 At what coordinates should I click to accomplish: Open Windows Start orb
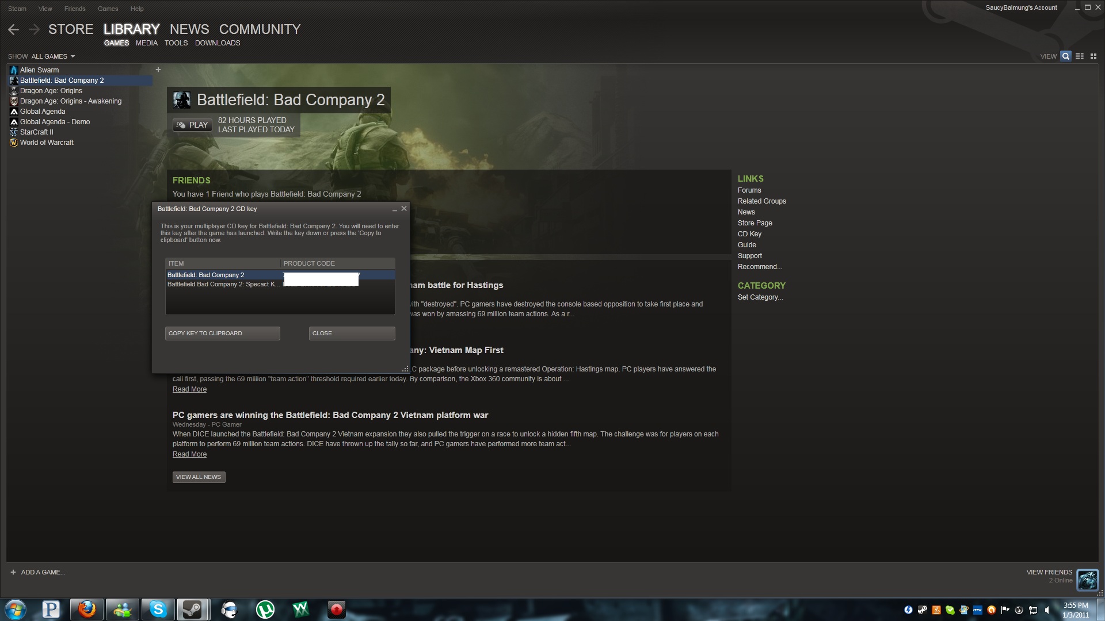(15, 609)
